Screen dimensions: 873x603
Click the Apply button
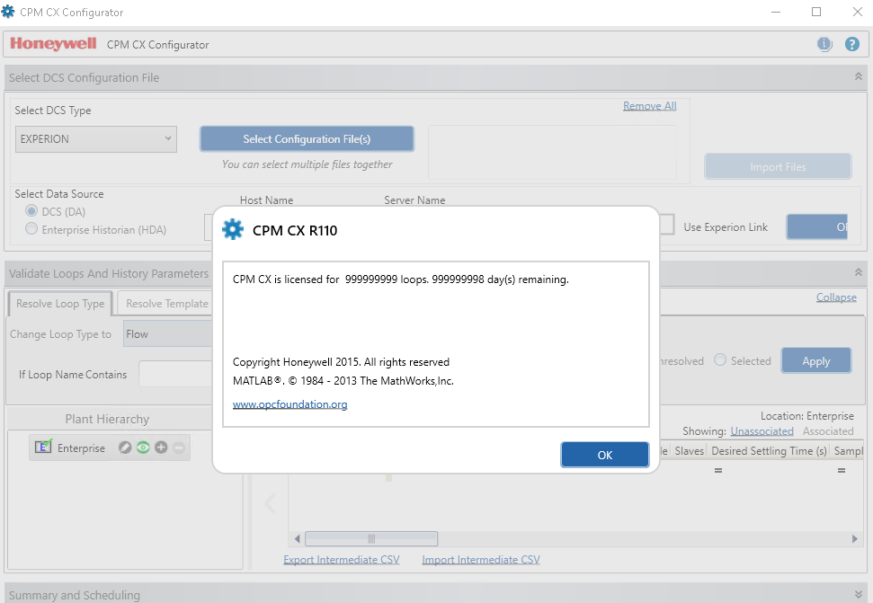816,361
